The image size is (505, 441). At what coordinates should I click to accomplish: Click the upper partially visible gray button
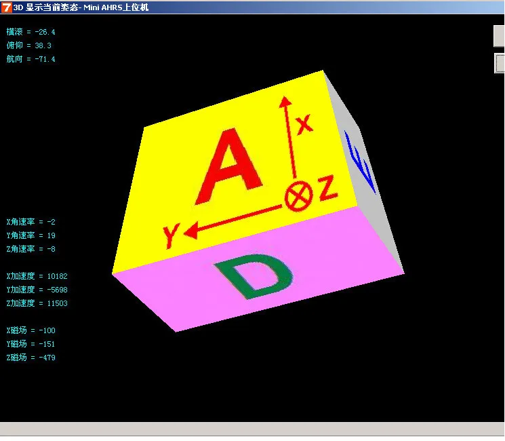[x=499, y=36]
